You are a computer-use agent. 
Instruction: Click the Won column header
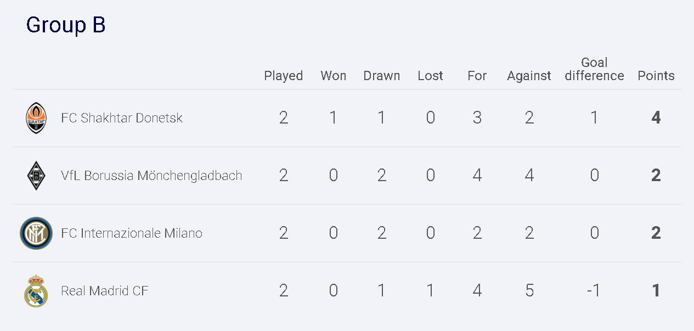tap(334, 76)
